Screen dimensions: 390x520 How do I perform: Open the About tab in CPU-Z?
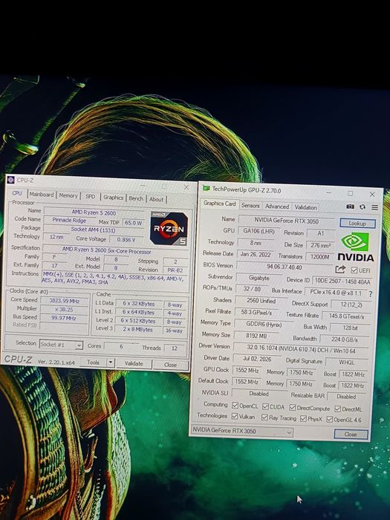click(156, 199)
